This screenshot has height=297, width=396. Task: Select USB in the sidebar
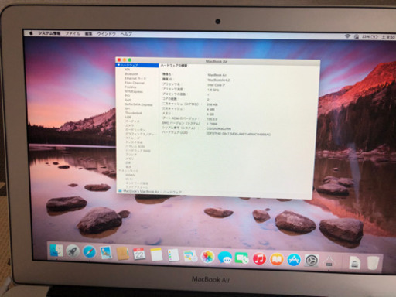[x=128, y=117]
